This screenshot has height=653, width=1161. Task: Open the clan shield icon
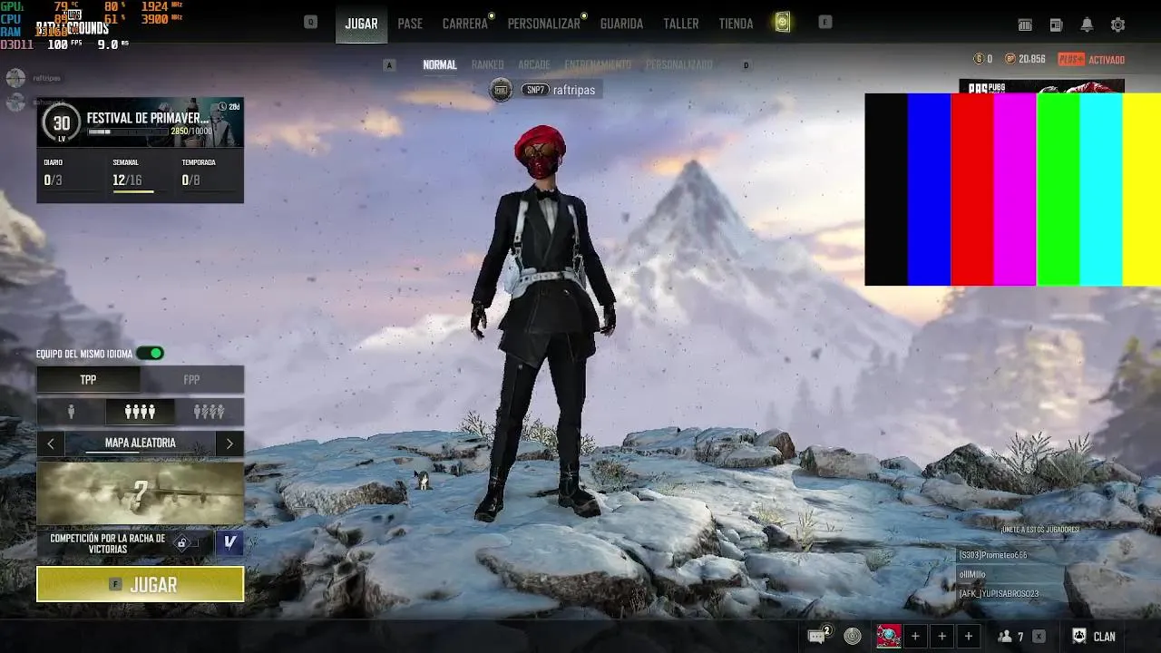tap(1079, 636)
